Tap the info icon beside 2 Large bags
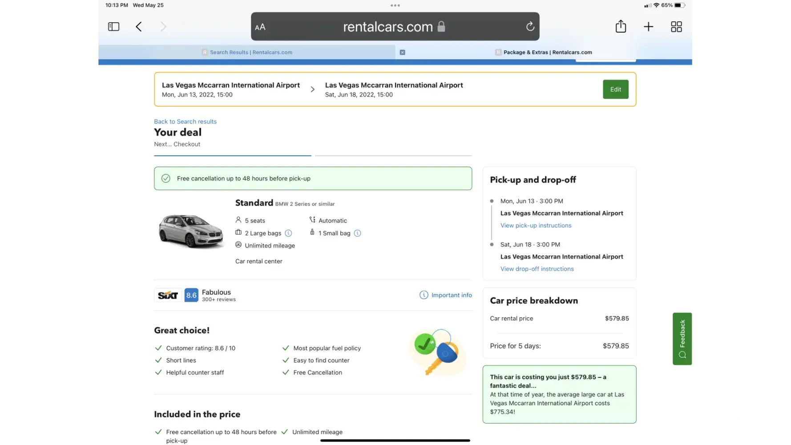The width and height of the screenshot is (791, 445). 288,233
